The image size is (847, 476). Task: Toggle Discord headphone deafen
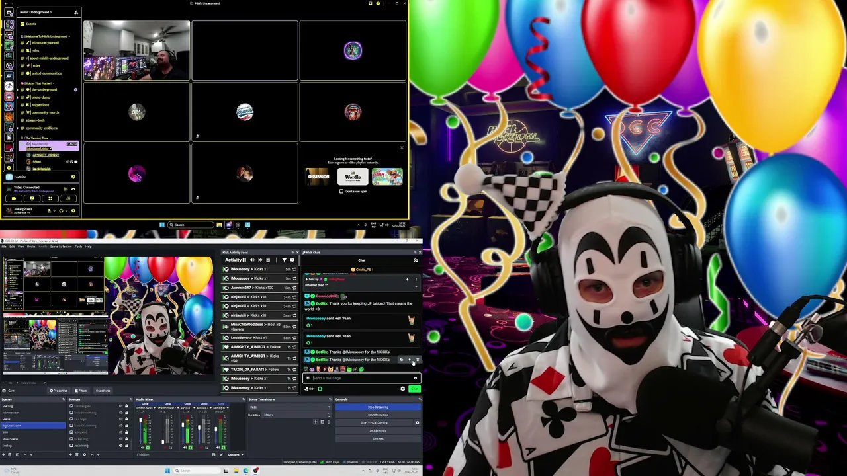[61, 211]
